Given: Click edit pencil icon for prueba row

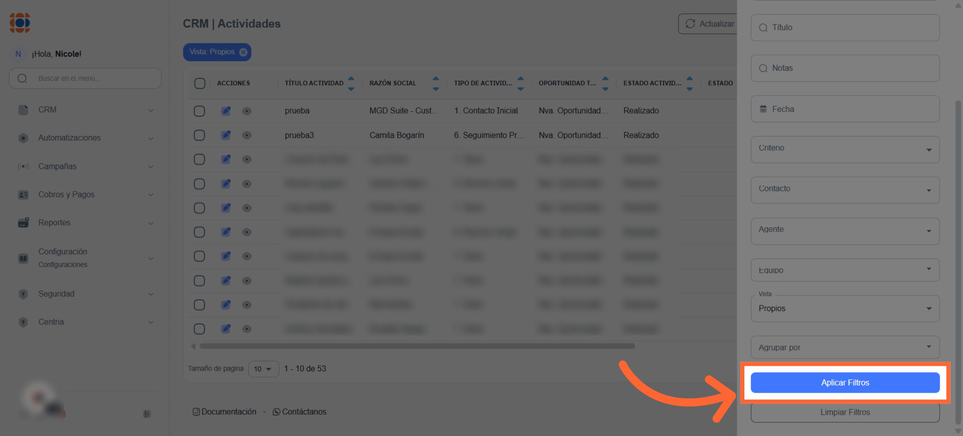Looking at the screenshot, I should tap(226, 111).
